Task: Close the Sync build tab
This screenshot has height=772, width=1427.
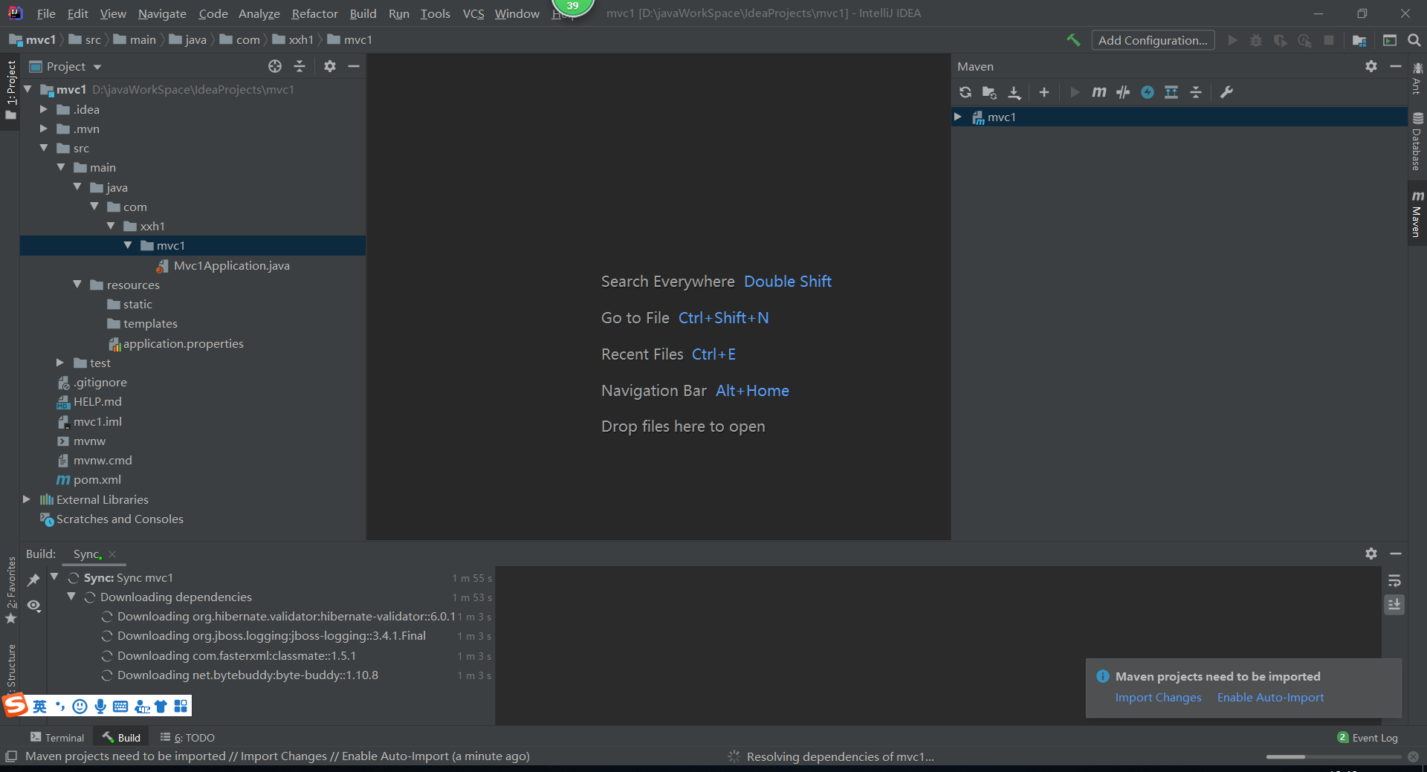Action: pos(112,554)
